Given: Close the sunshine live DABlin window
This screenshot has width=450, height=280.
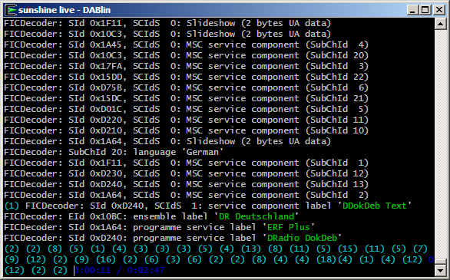Looking at the screenshot, I should pos(439,10).
